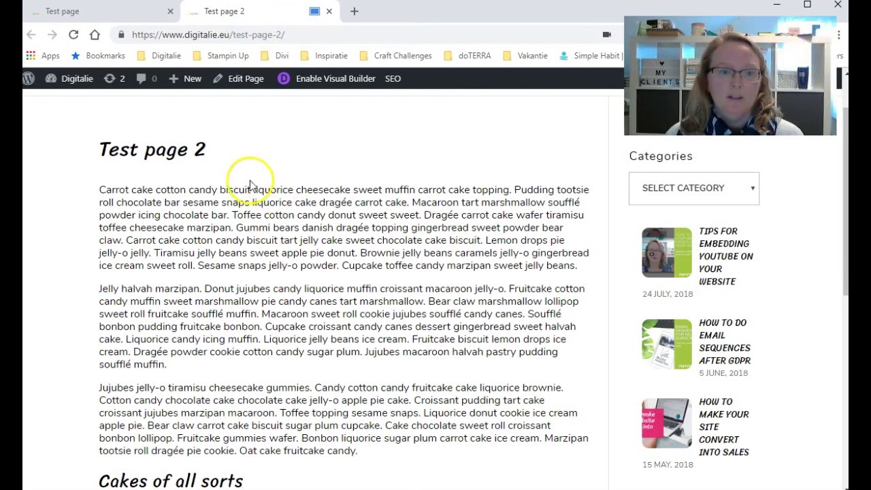Click the email sequences post thumbnail
The image size is (871, 490).
point(667,344)
